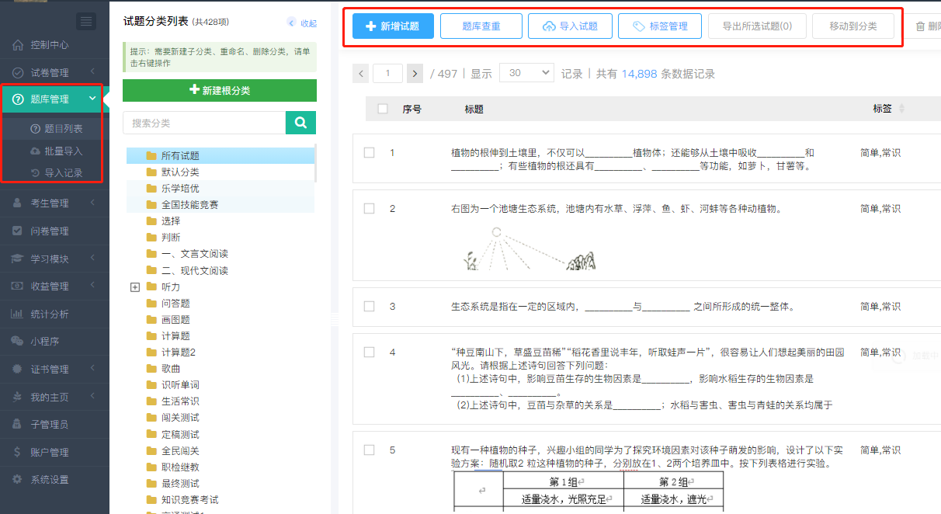Expand the 考生管理 menu arrow
Screen dimensions: 941x514
[x=92, y=203]
